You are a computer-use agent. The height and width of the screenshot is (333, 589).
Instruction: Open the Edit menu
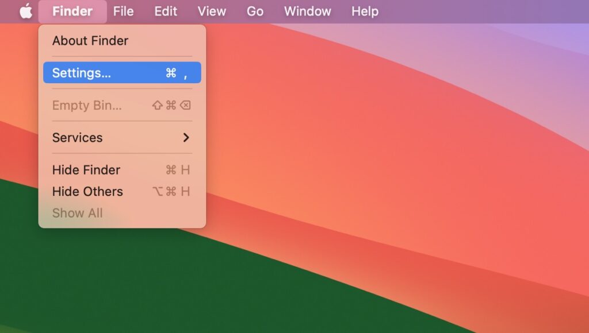(x=166, y=11)
